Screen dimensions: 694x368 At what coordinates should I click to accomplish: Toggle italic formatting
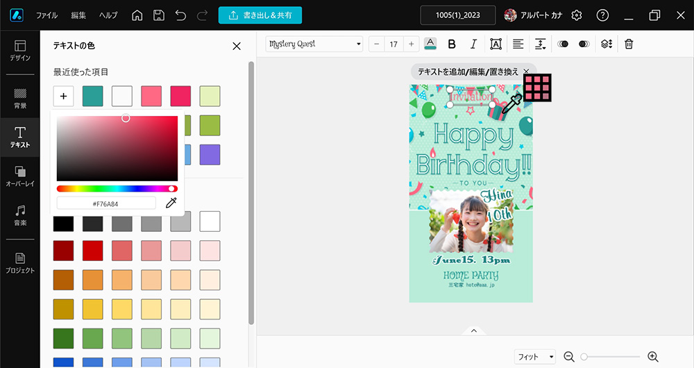(x=473, y=44)
